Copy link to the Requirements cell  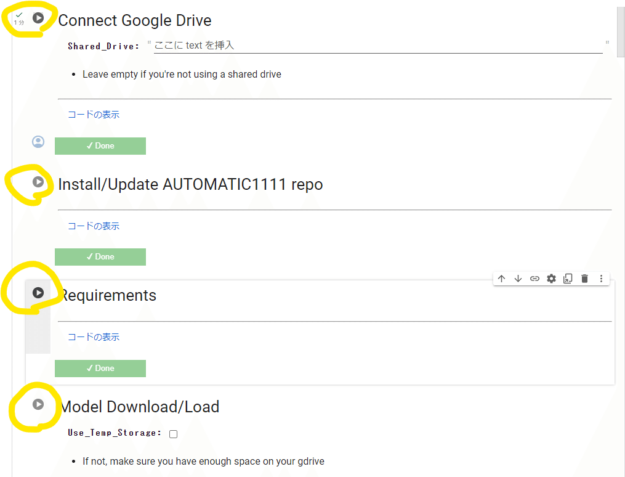coord(534,279)
